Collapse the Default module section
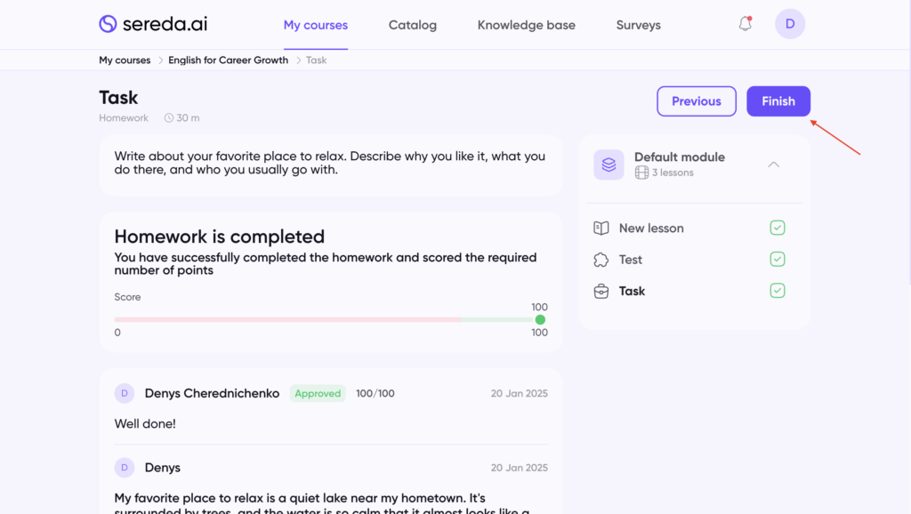911x514 pixels. [x=773, y=165]
